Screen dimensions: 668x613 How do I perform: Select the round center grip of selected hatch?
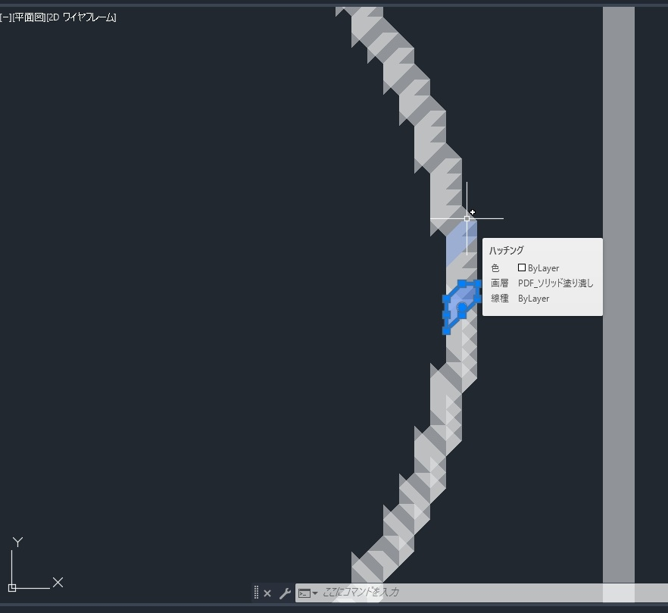[x=462, y=307]
